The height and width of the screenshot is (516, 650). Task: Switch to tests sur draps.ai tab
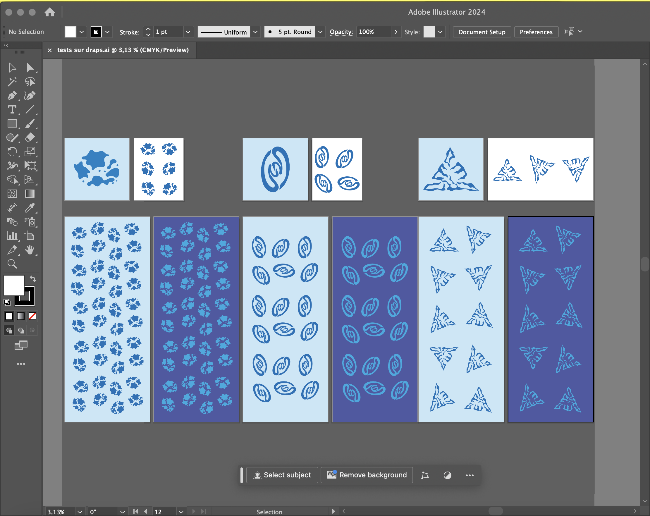[x=123, y=50]
